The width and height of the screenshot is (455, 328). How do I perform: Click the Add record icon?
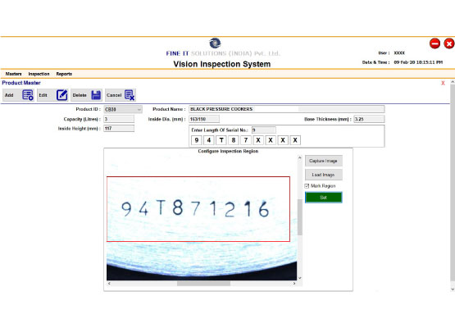click(28, 95)
